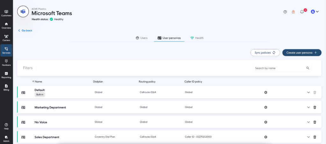Open Reporting section
326x144 pixels.
[6, 75]
